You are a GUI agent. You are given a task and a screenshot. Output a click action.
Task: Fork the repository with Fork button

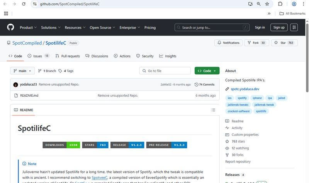[x=256, y=43]
